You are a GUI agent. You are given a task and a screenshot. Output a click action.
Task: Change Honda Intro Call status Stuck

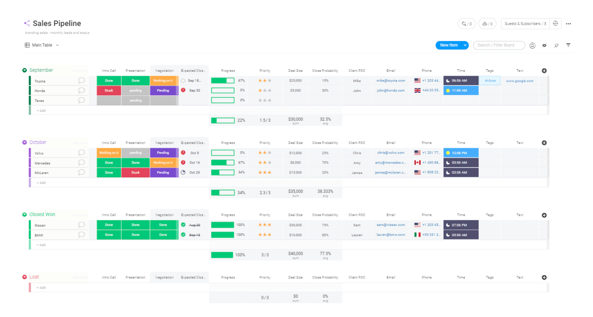point(109,90)
